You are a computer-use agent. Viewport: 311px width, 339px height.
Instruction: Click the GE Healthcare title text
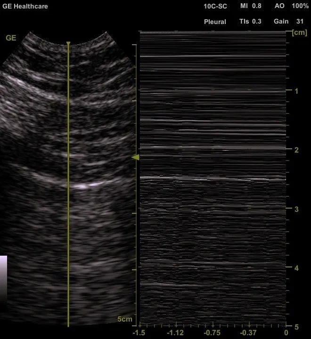pyautogui.click(x=25, y=7)
